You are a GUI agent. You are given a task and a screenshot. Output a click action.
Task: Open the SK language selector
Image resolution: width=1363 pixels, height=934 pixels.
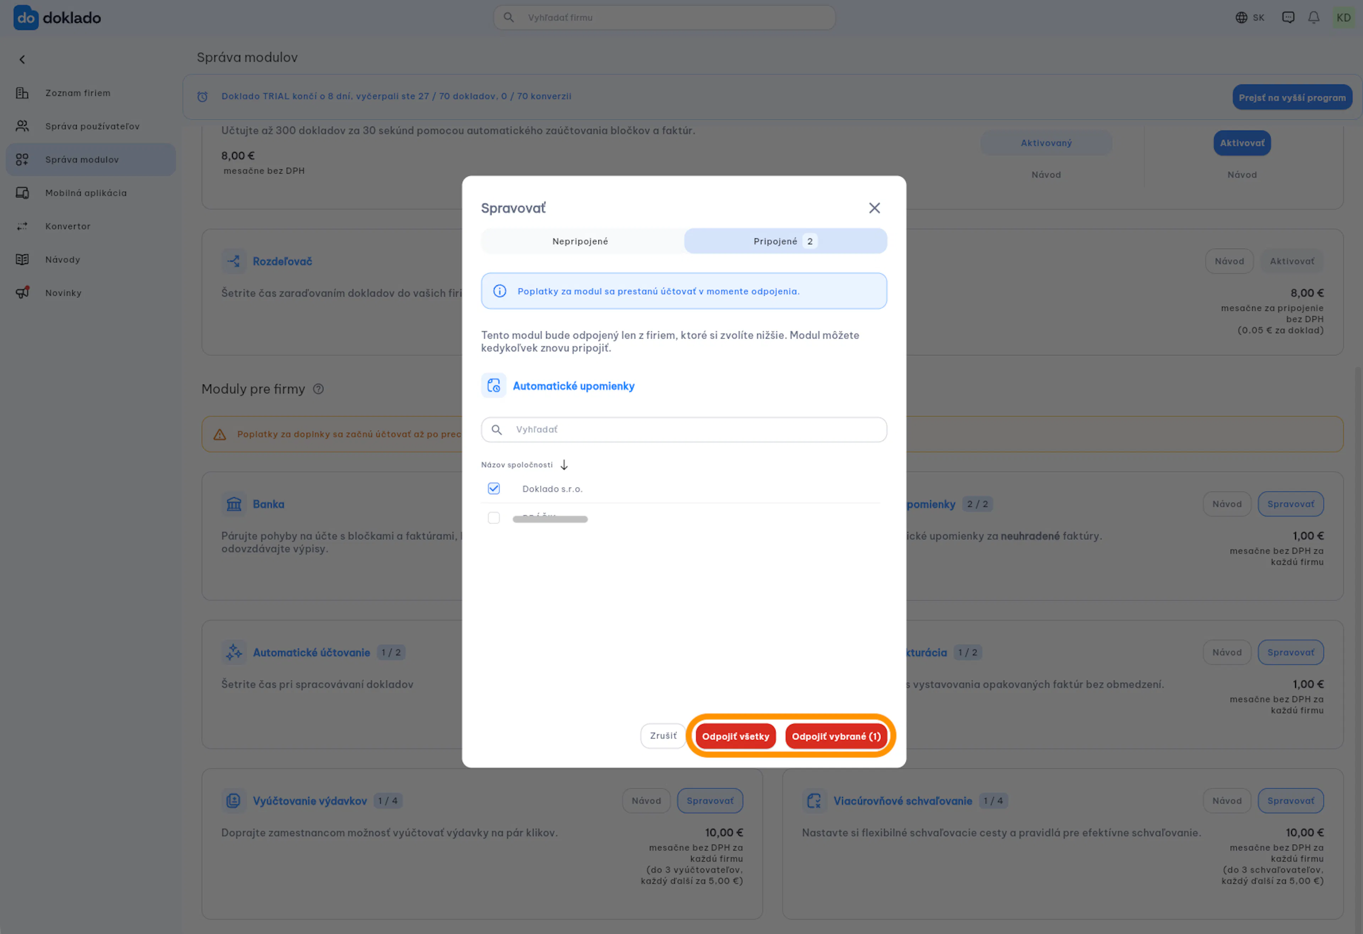tap(1250, 18)
